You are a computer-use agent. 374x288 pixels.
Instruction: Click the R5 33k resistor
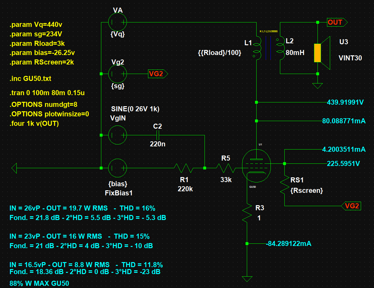[225, 168]
